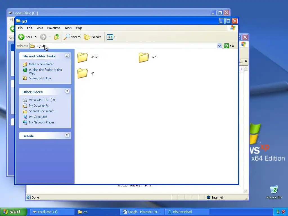The height and width of the screenshot is (216, 288).
Task: Click Publish this folder to the Web
Action: (x=45, y=71)
